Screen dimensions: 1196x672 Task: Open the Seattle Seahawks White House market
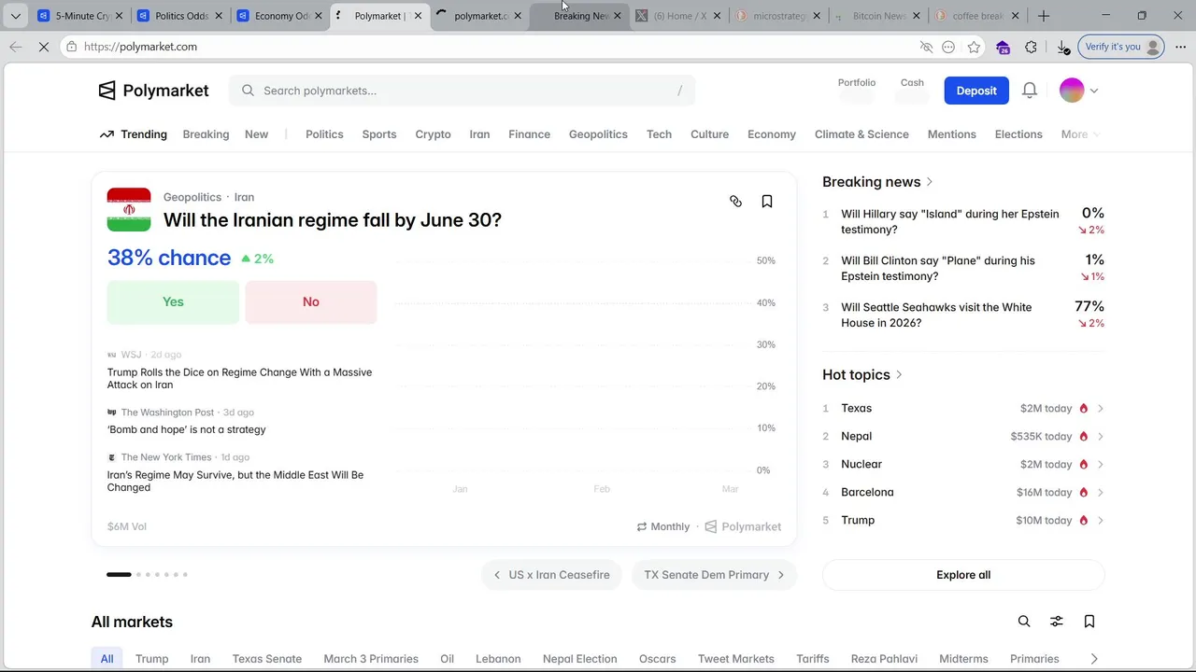pos(963,315)
